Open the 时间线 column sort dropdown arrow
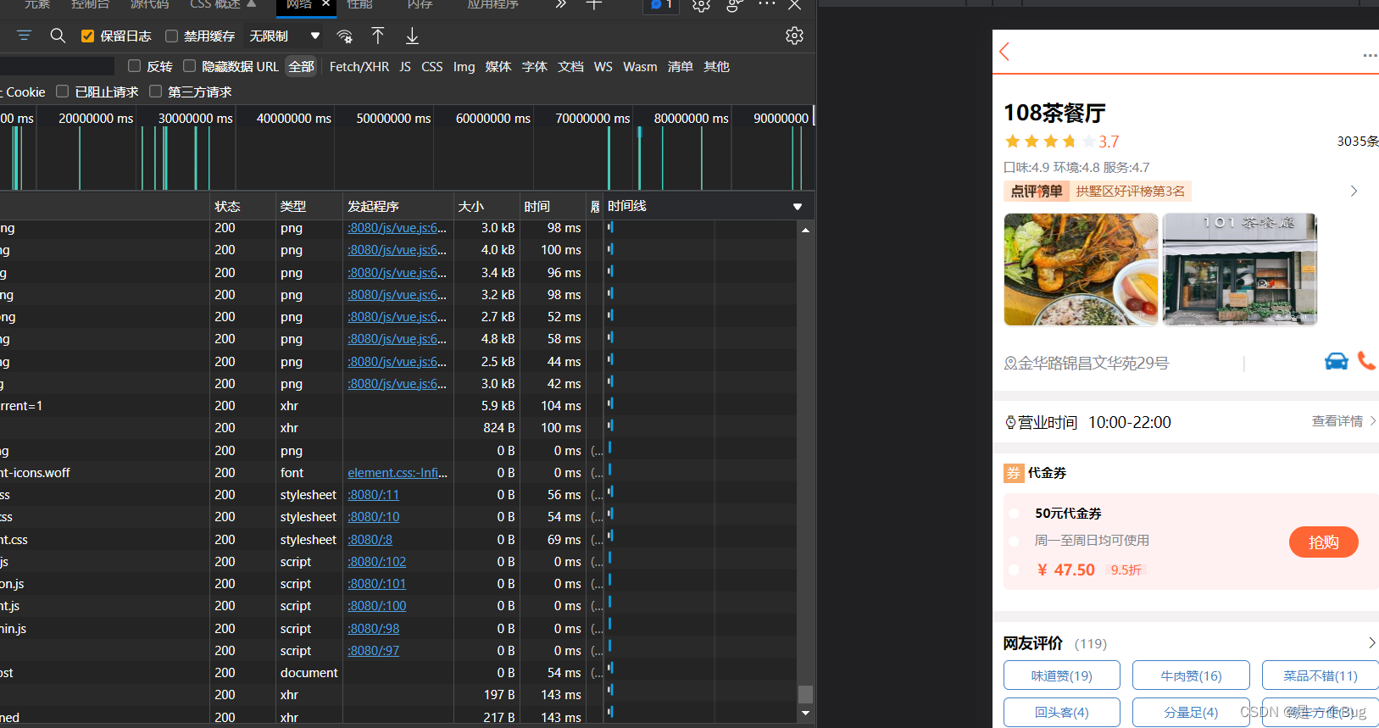 (x=797, y=207)
